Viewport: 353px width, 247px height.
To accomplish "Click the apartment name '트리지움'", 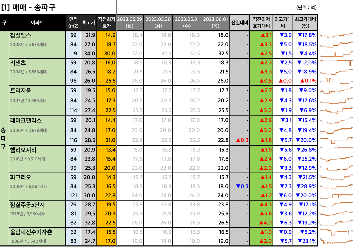I will [21, 91].
